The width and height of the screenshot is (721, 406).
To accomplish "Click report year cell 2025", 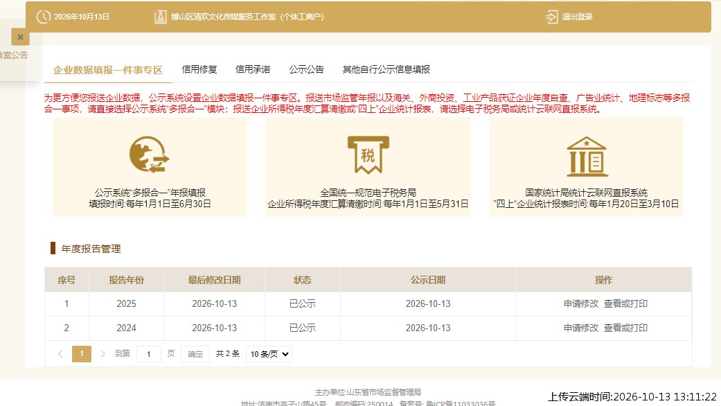I will [x=127, y=303].
